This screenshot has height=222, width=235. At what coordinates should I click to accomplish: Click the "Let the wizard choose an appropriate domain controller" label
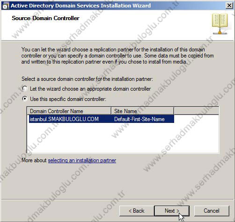click(90, 89)
